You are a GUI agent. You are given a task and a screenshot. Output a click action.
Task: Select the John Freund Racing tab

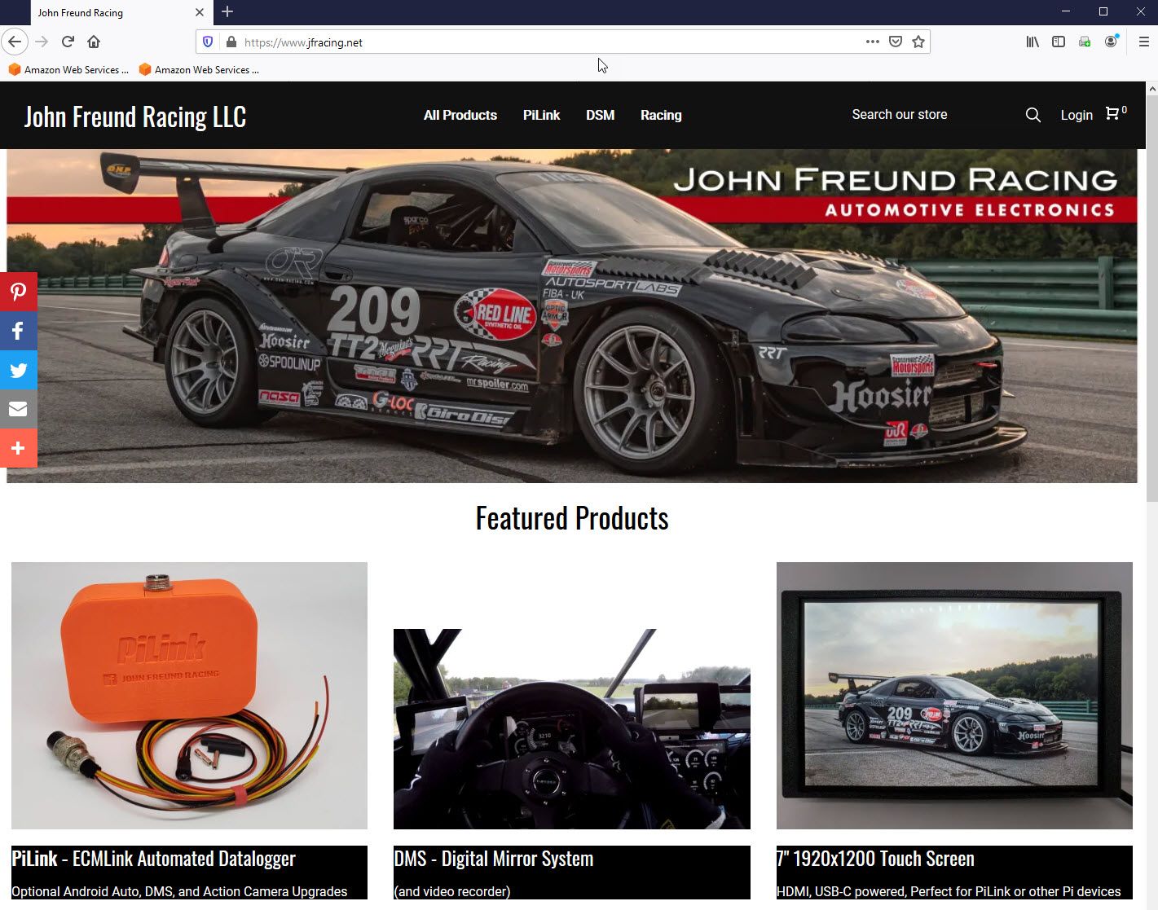click(122, 12)
